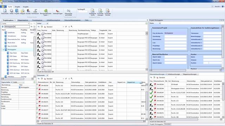Image resolution: width=225 pixels, height=126 pixels.
Task: Click green refresh icon in Eigenschaften panel
Action: click(x=34, y=82)
